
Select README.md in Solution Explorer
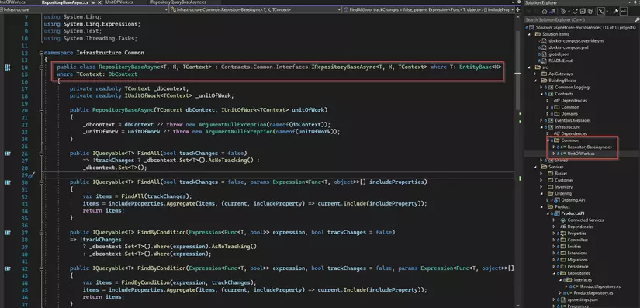point(560,61)
